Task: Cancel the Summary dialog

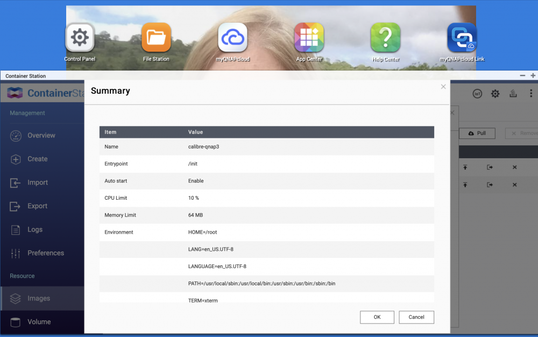Action: (416, 317)
